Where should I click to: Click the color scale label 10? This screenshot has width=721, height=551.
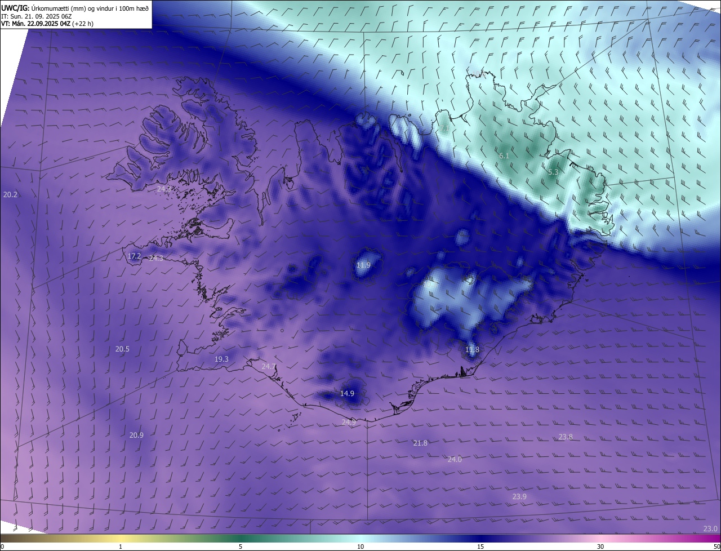pos(360,546)
